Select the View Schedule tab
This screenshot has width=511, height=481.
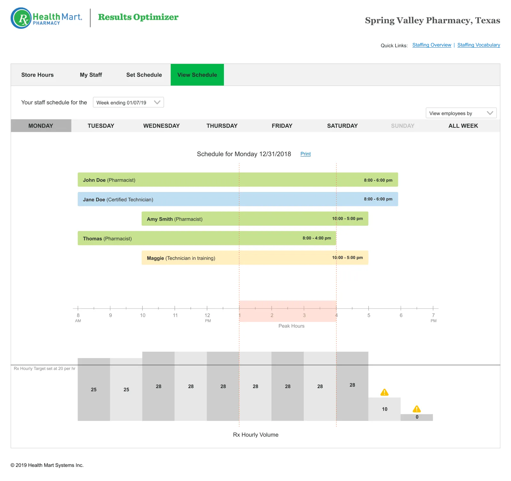click(x=197, y=75)
